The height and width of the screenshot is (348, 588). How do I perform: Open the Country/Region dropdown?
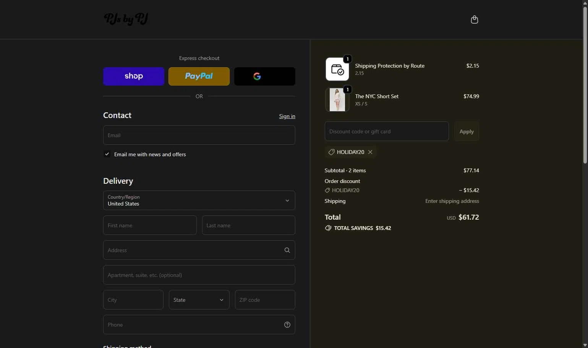point(199,201)
